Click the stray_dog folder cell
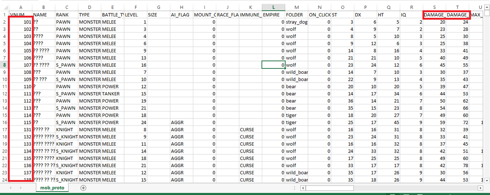Image resolution: width=490 pixels, height=195 pixels. coord(296,22)
